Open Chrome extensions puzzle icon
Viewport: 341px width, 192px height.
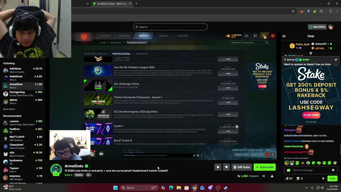(321, 11)
